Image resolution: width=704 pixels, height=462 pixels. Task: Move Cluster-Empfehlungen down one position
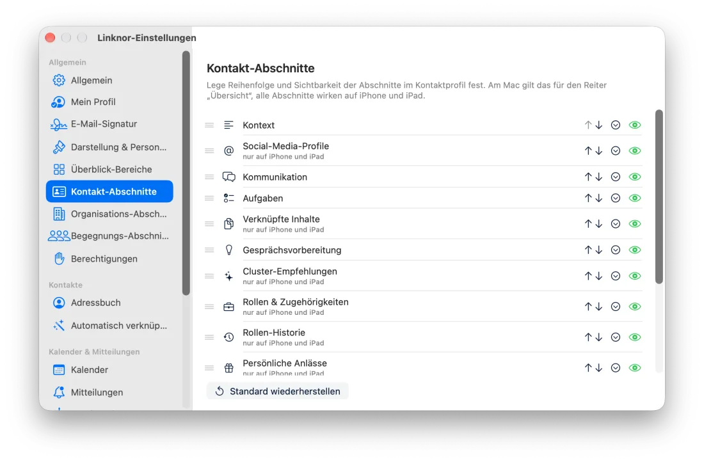pos(599,276)
